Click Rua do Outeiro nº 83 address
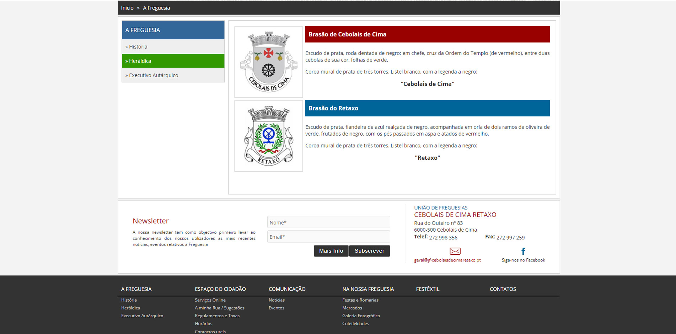676x334 pixels. click(x=438, y=223)
